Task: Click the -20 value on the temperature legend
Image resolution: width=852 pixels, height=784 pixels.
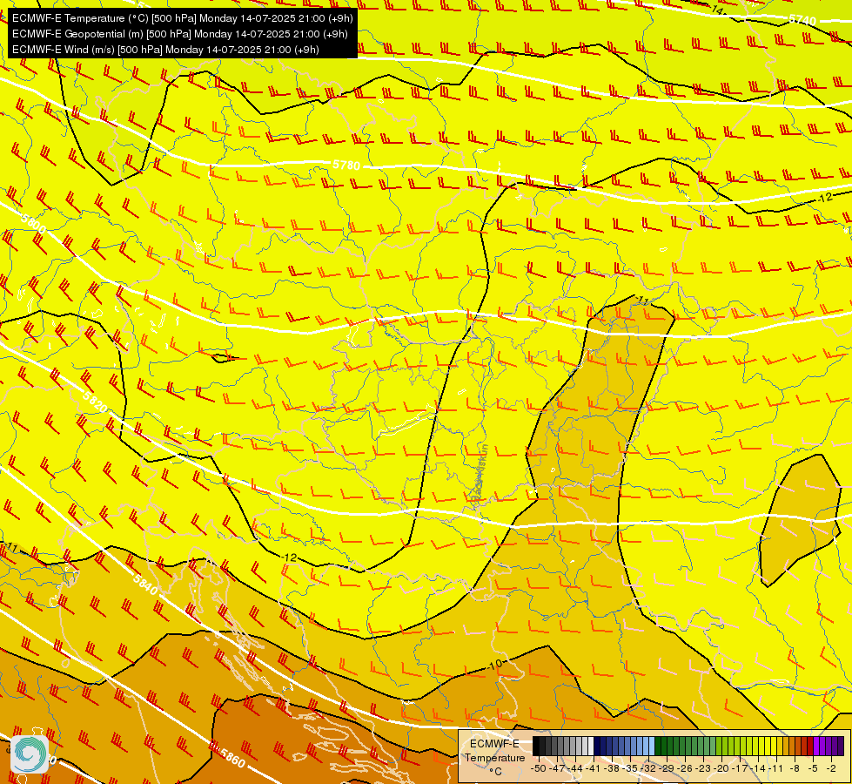Action: (x=721, y=768)
